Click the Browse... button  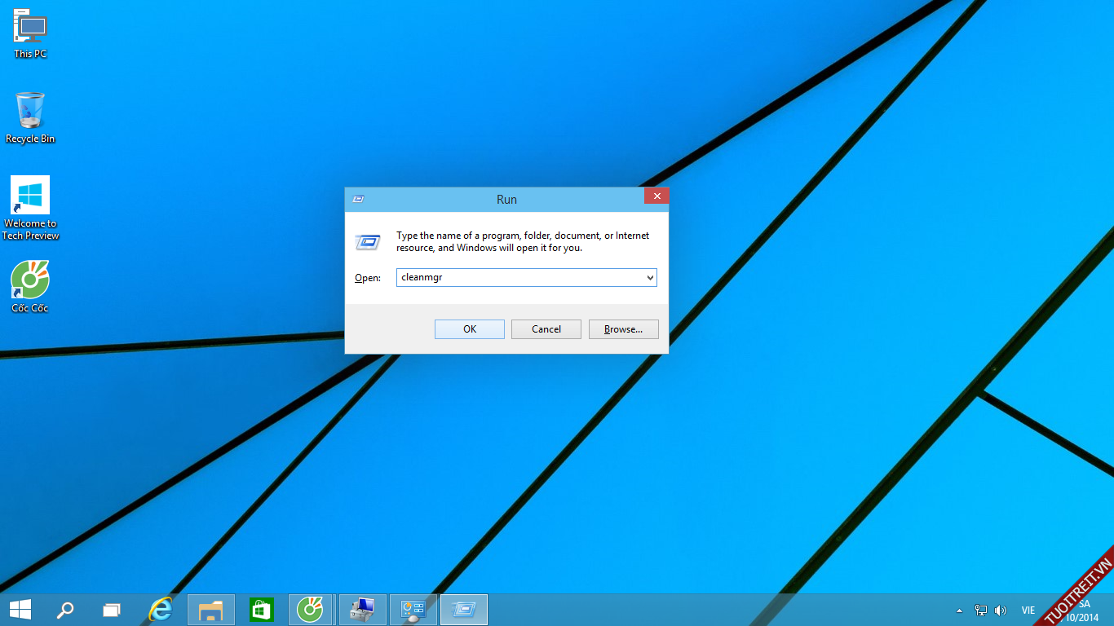(x=623, y=329)
